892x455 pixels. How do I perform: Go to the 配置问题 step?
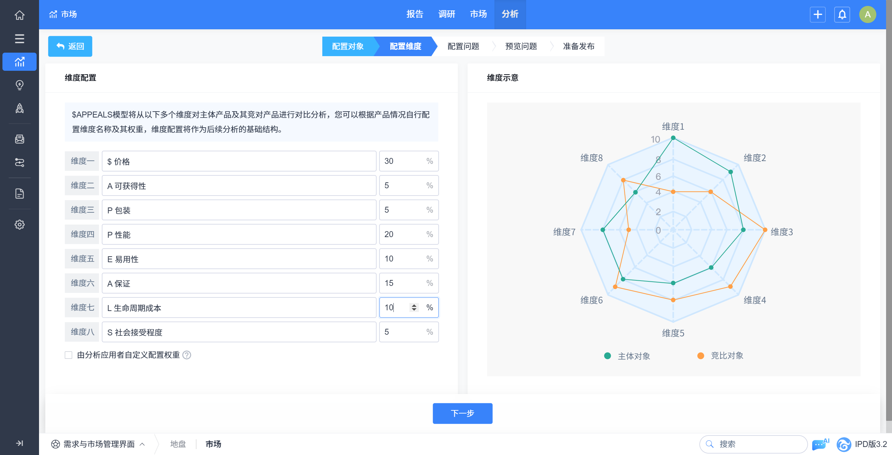[463, 46]
